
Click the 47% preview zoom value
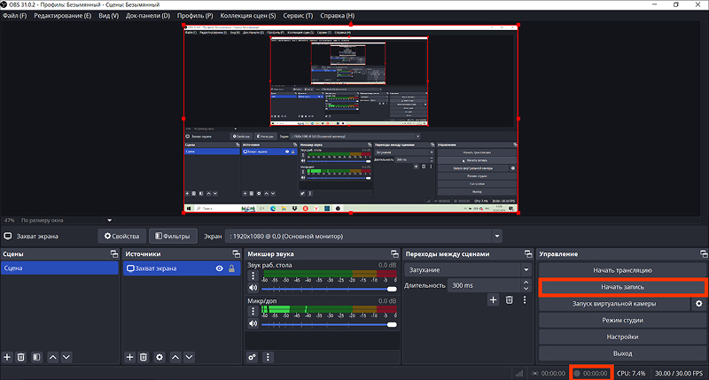(9, 220)
